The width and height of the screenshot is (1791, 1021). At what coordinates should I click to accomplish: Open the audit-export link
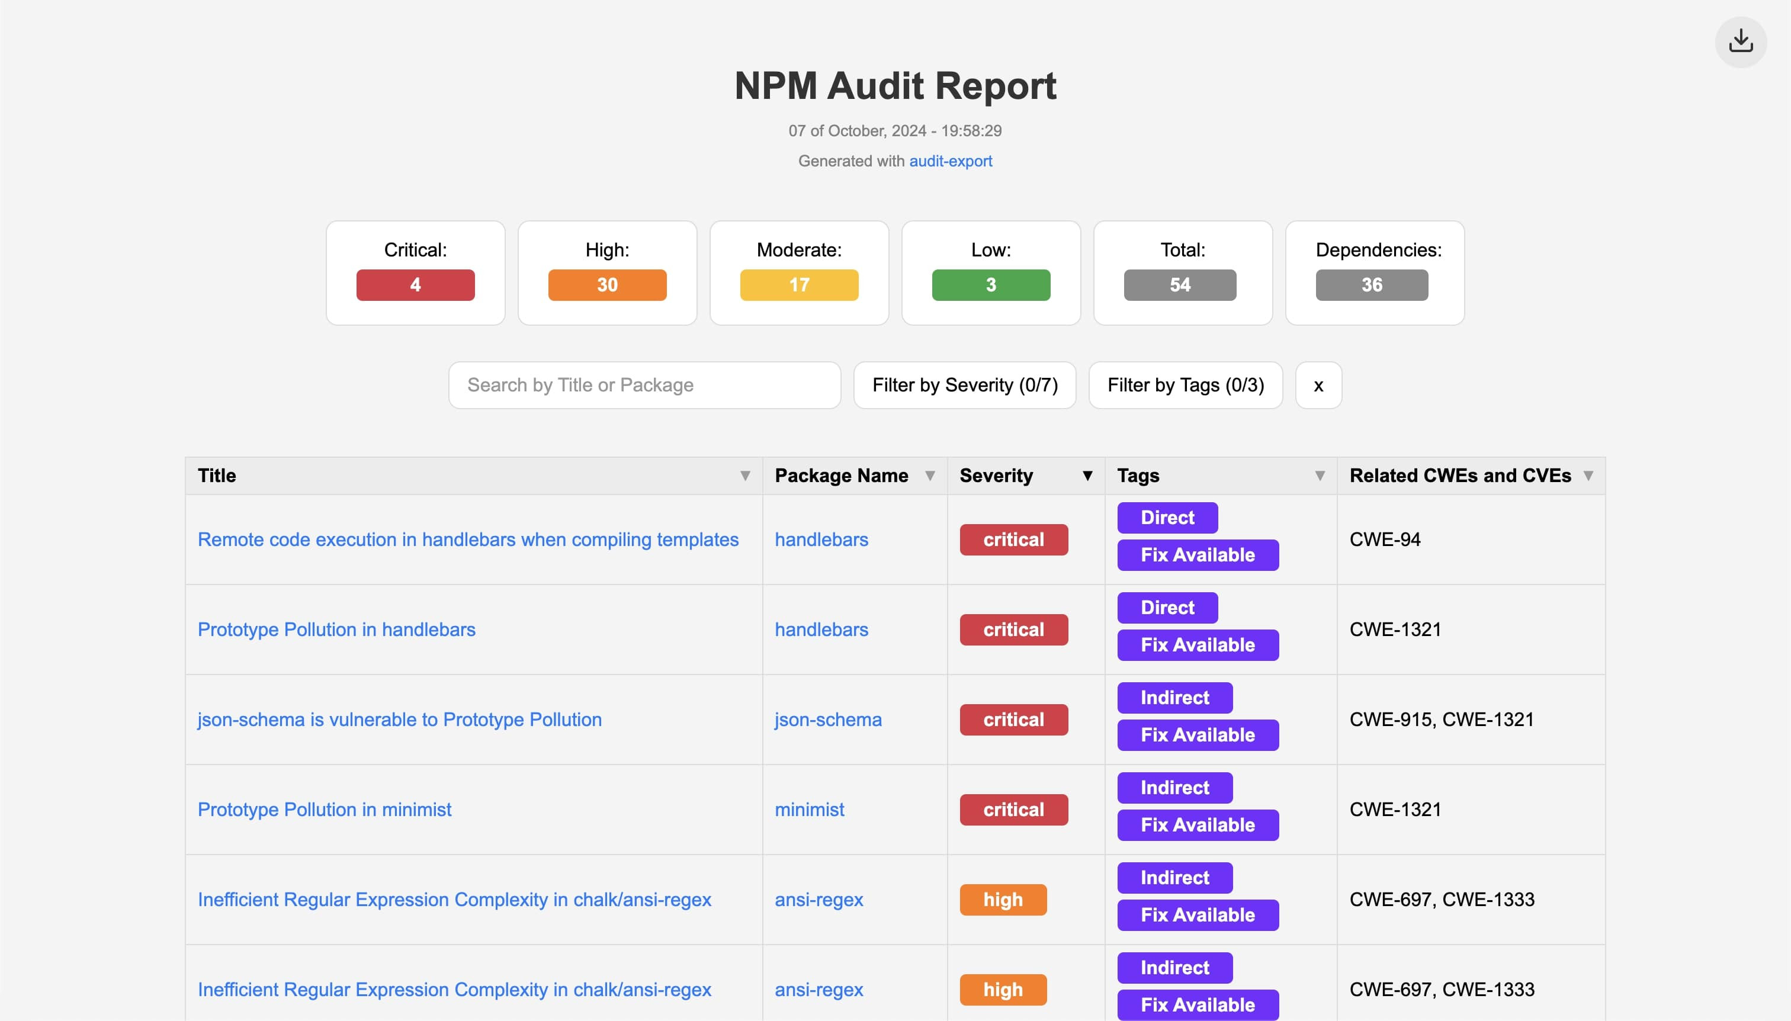tap(950, 161)
